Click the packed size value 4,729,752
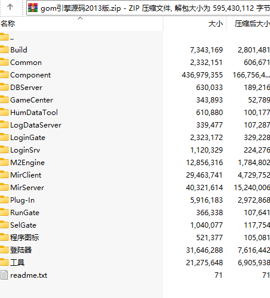 click(x=254, y=175)
